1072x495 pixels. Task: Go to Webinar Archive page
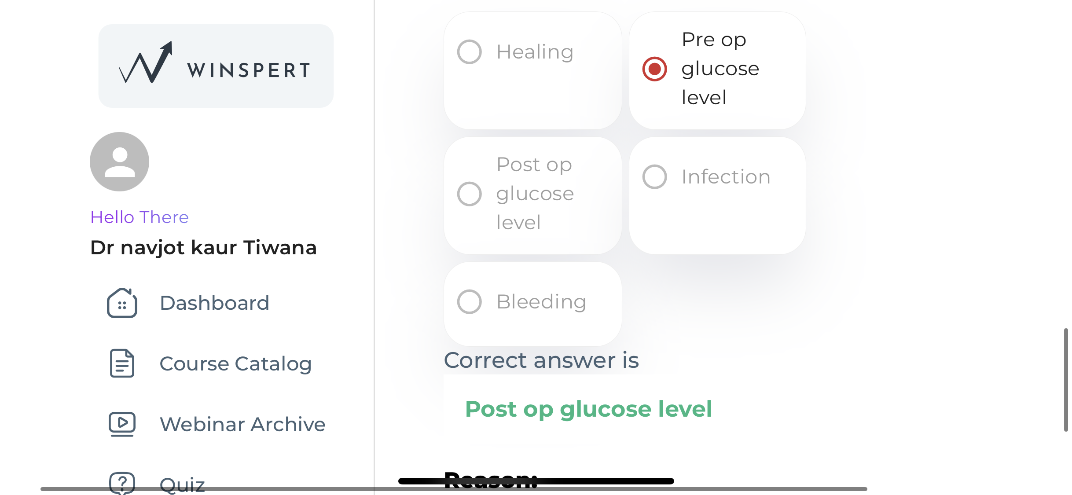[242, 425]
